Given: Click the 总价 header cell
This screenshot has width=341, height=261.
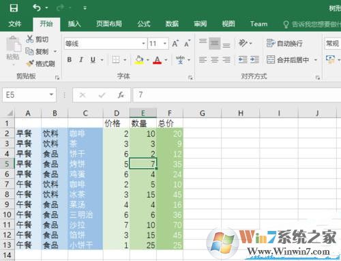Looking at the screenshot, I should 170,124.
